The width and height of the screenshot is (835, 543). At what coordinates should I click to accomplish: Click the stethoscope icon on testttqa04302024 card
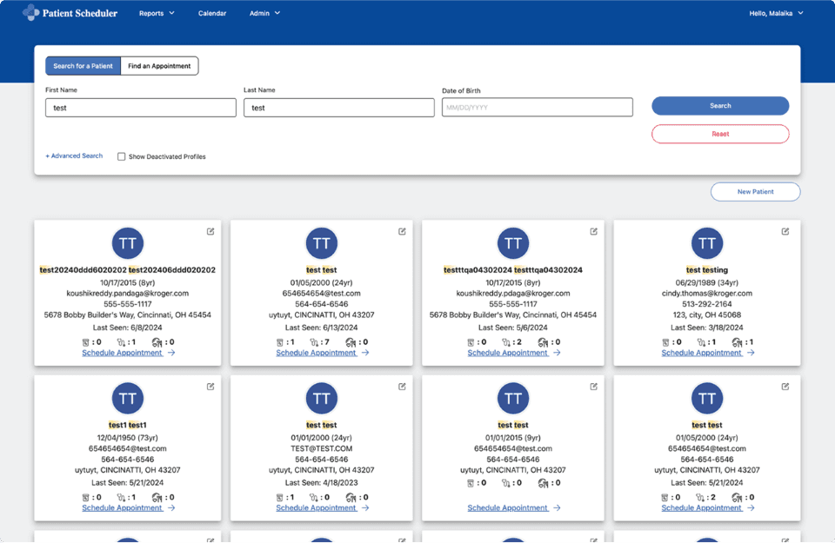pos(506,342)
